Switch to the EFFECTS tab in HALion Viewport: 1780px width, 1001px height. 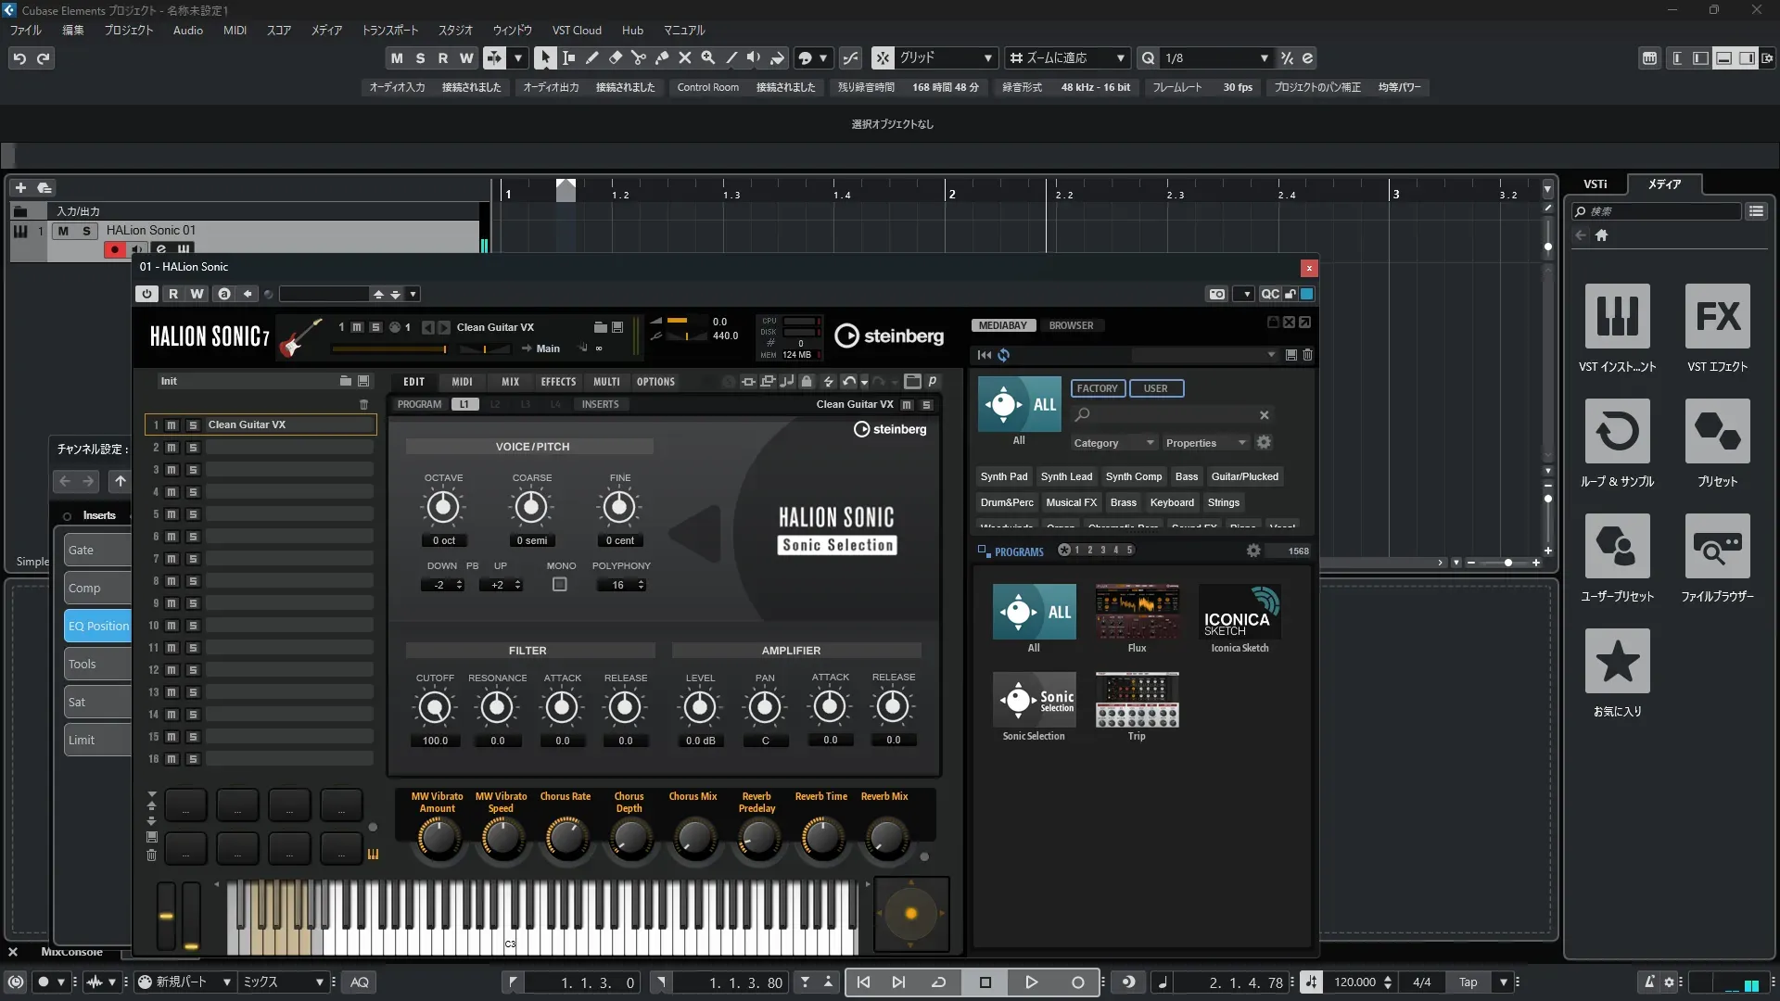[558, 382]
